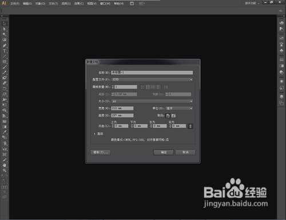The height and width of the screenshot is (220, 286).
Task: Select the Free Transform tool
Action: pyautogui.click(x=5, y=105)
